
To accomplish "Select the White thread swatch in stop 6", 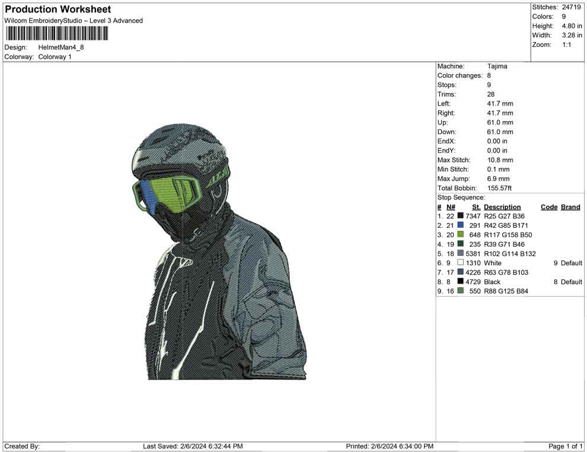I will (460, 263).
